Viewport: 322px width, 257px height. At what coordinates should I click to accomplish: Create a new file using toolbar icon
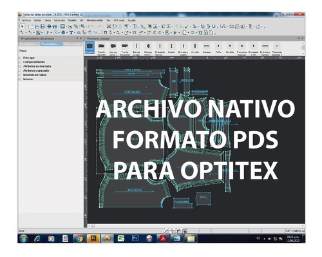pos(32,26)
